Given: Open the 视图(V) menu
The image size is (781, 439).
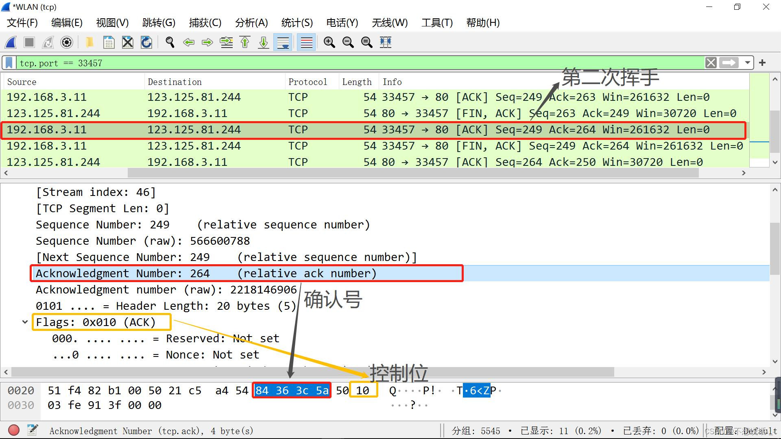Looking at the screenshot, I should click(112, 23).
